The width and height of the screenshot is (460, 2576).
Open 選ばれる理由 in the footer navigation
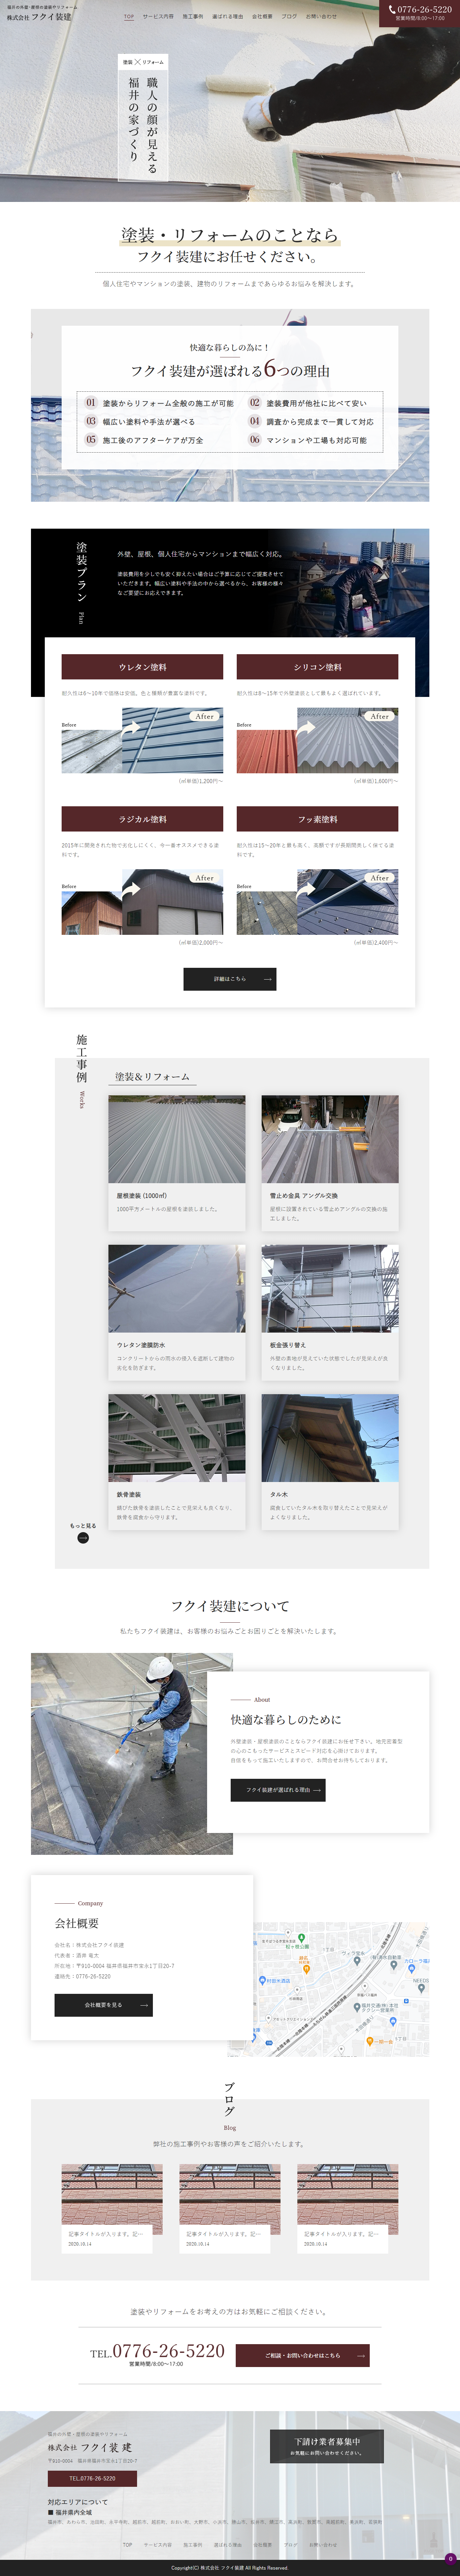pos(228,2545)
